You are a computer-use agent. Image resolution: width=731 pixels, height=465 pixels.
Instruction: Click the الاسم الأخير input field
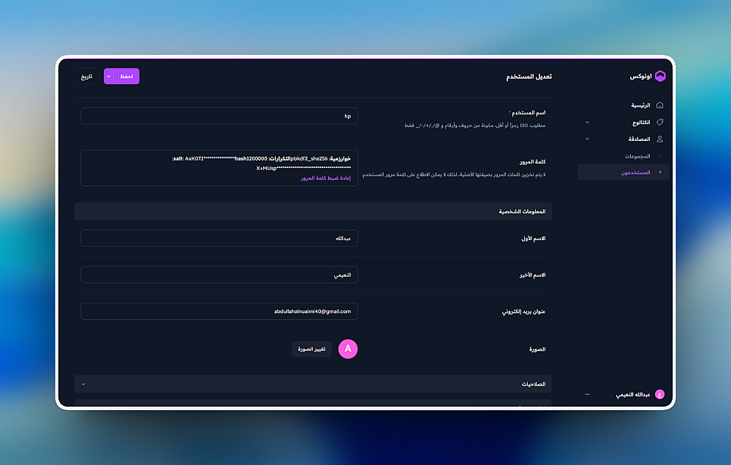[x=219, y=274]
